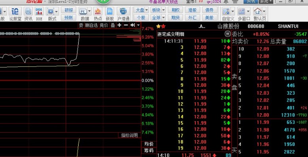Open the 全球 global markets dropdown
Image resolution: width=308 pixels, height=157 pixels.
tap(158, 18)
